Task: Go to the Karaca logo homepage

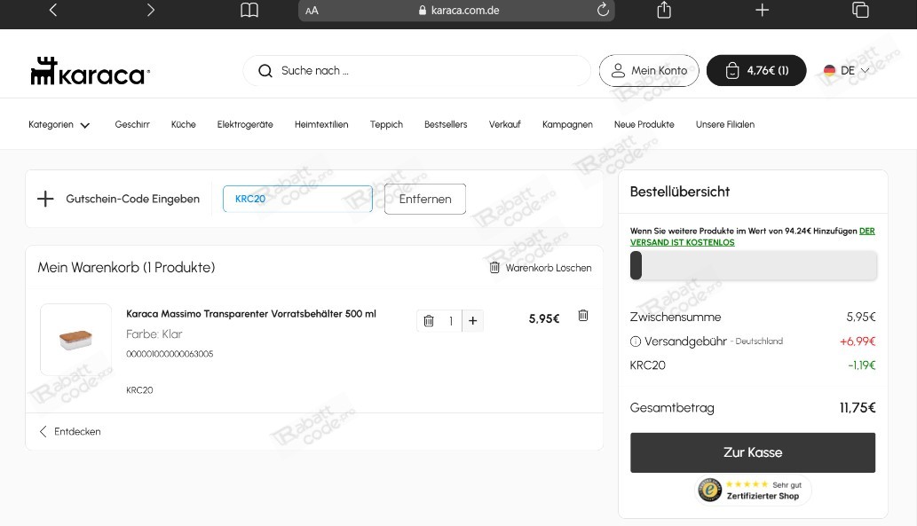Action: pyautogui.click(x=90, y=71)
